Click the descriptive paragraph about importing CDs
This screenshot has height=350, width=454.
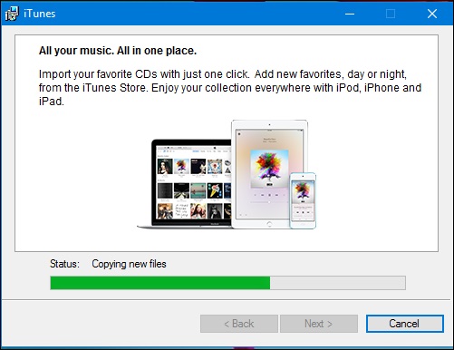point(230,88)
